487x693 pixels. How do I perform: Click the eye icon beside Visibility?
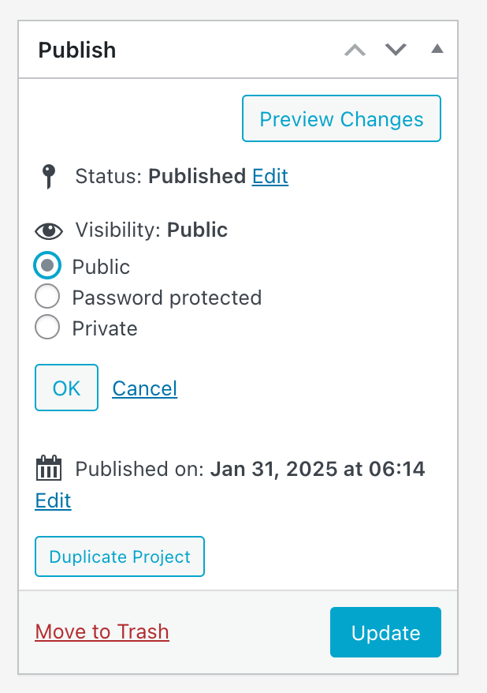pyautogui.click(x=48, y=230)
